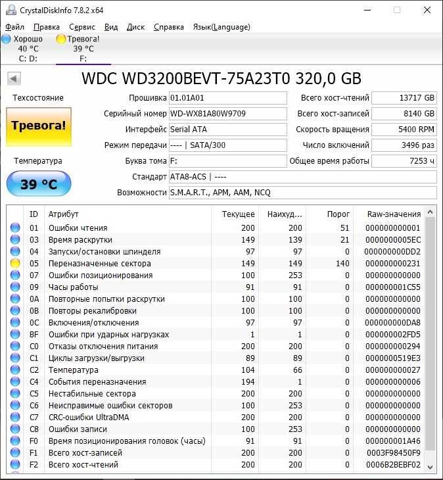Click status icon for Температура attribute C2
The width and height of the screenshot is (443, 480).
tap(15, 370)
